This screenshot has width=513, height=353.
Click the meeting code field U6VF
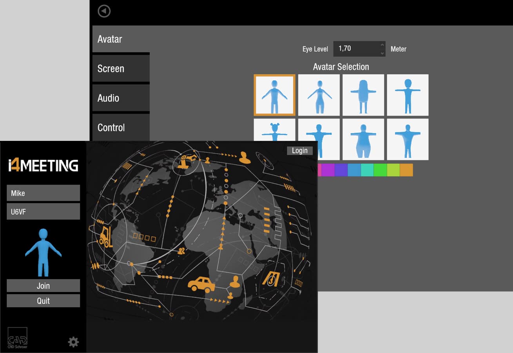point(43,211)
